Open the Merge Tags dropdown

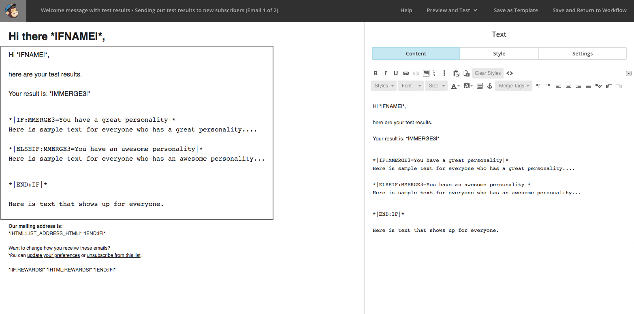[x=513, y=86]
